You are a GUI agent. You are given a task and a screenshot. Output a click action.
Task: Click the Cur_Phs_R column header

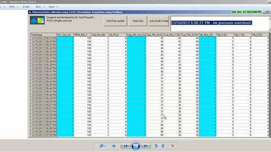(x=155, y=35)
